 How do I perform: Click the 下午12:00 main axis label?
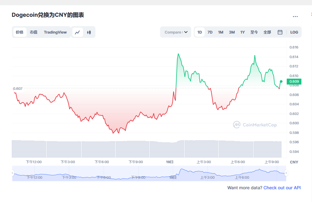(x=34, y=162)
